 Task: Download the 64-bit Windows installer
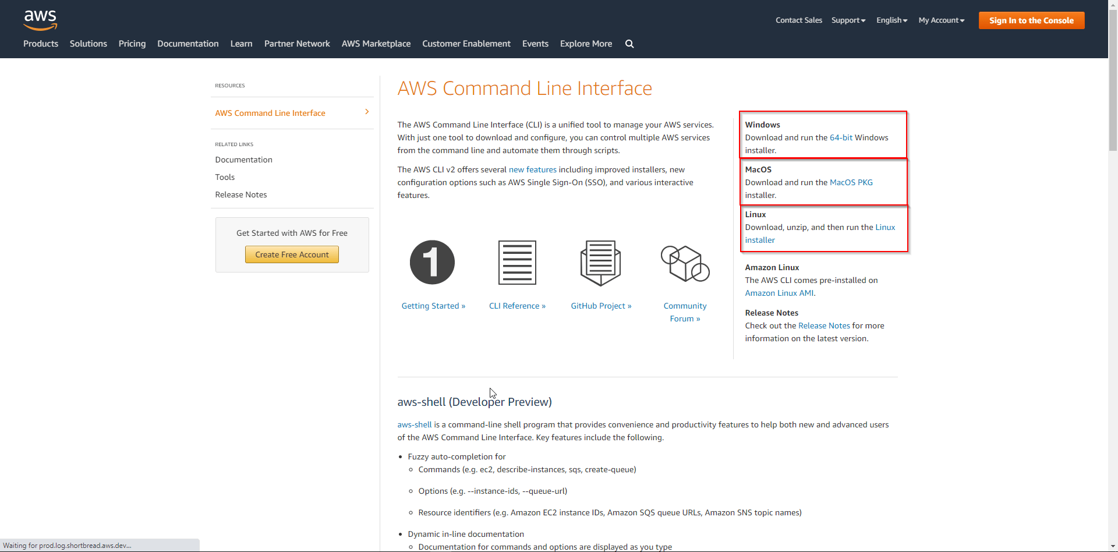pyautogui.click(x=841, y=137)
